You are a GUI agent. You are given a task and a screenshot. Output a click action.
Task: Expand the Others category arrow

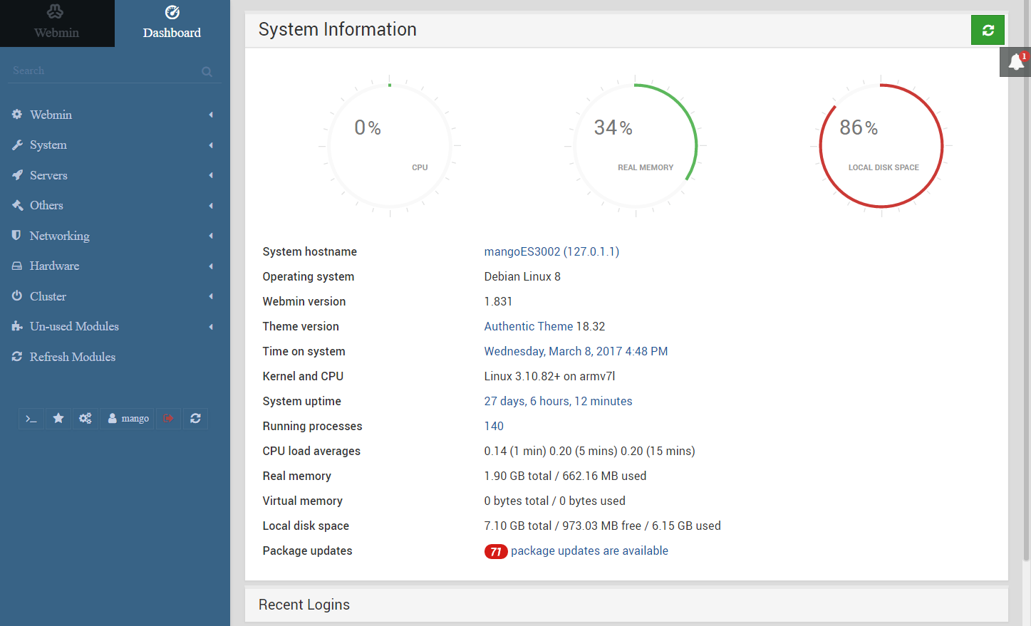coord(211,206)
